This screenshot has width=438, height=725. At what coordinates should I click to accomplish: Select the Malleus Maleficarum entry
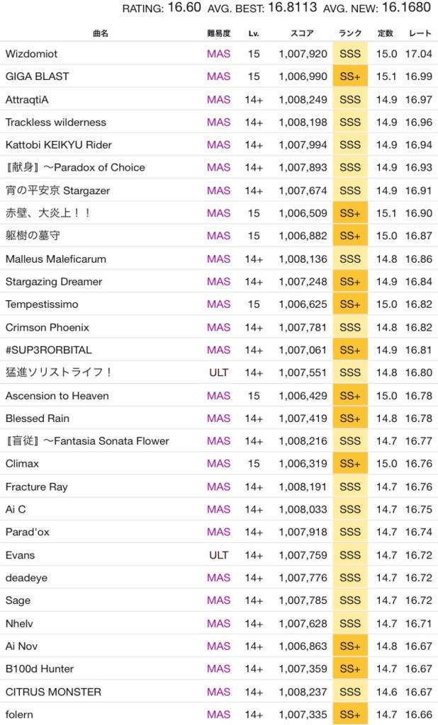56,259
